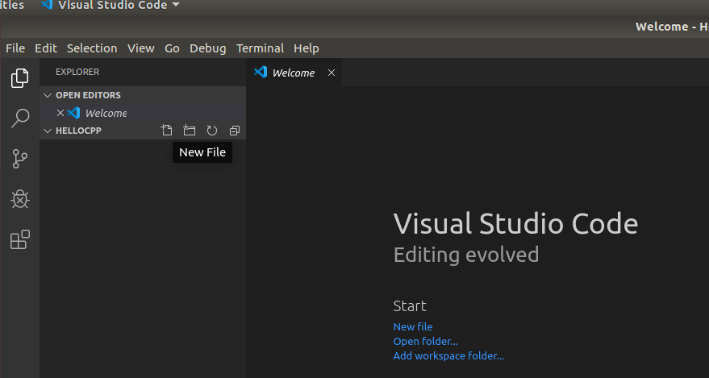Open the Selection menu
This screenshot has height=378, width=709.
coord(92,48)
